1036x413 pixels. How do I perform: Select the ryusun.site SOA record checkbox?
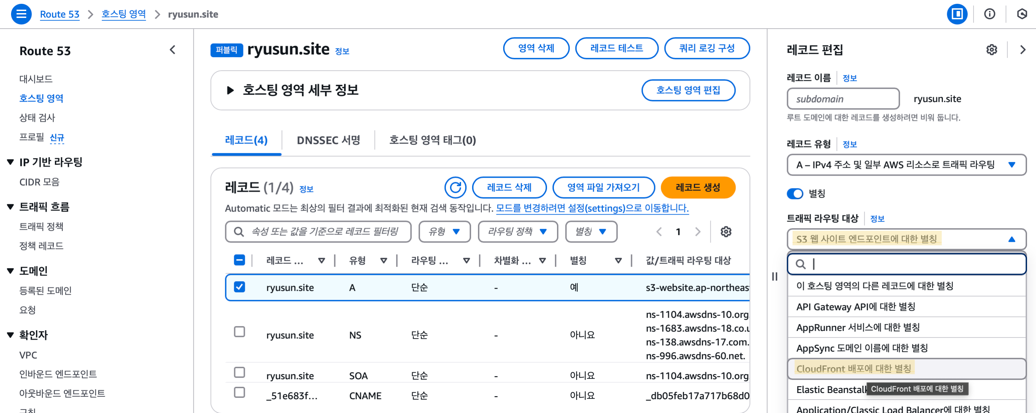tap(239, 372)
